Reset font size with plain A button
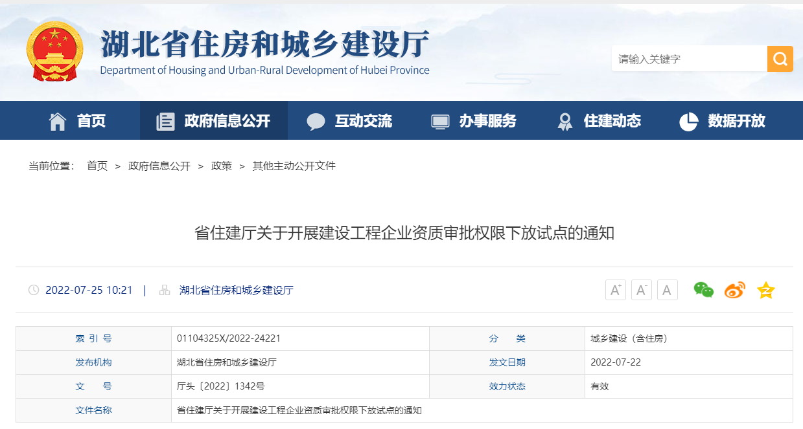Screen dimensions: 803x429 click(668, 290)
